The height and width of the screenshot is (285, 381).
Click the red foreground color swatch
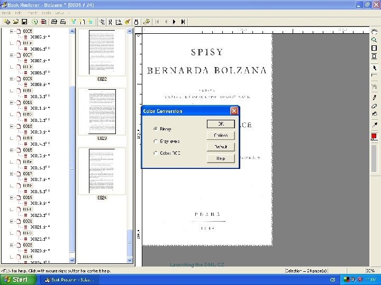tap(374, 136)
